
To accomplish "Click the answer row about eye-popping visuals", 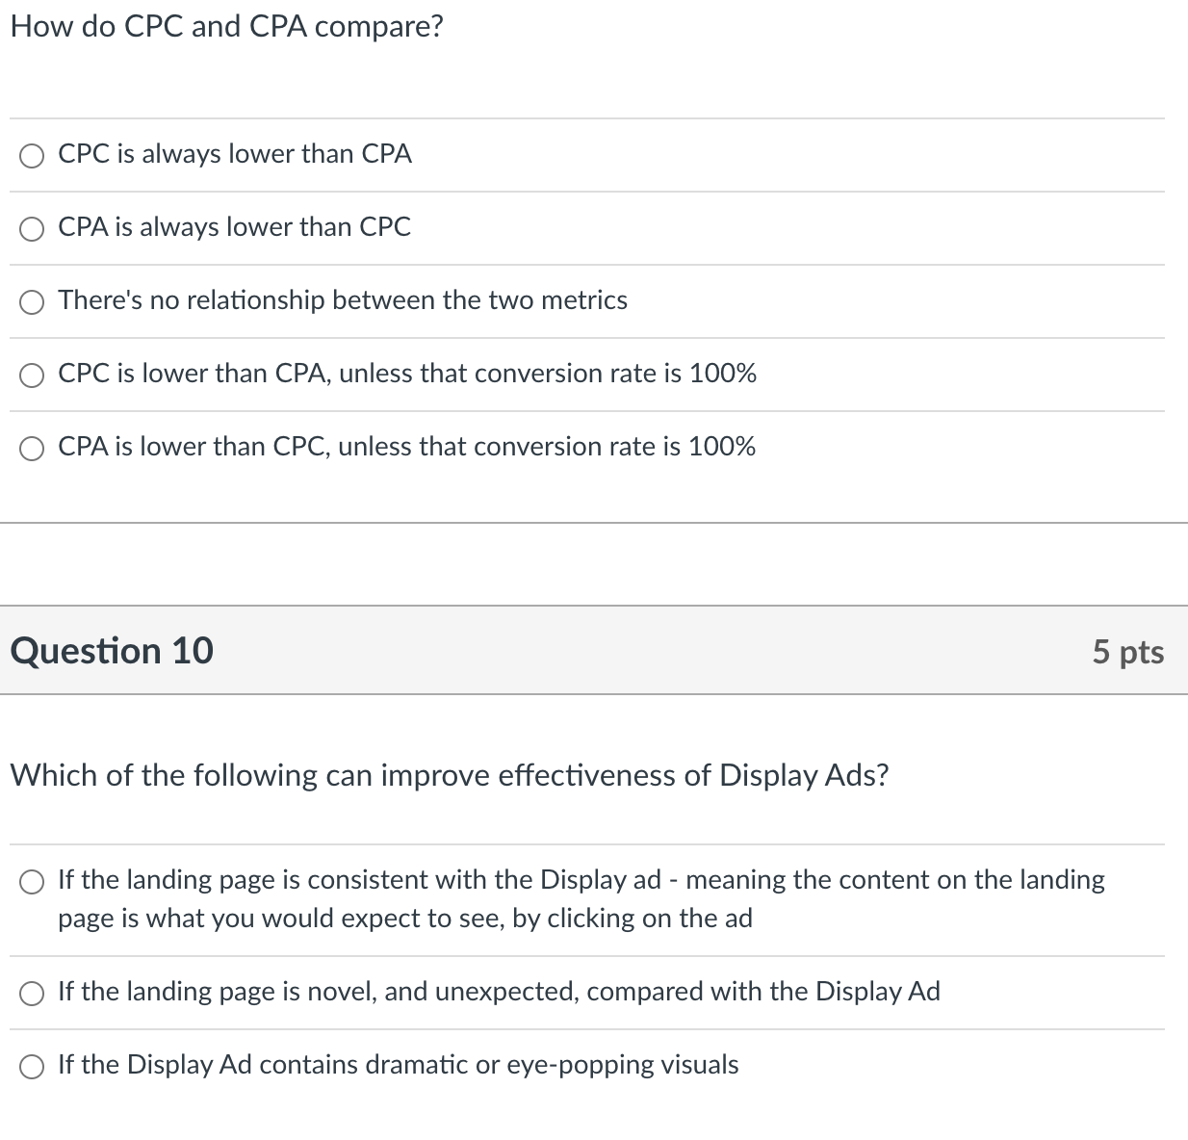I will point(398,1066).
